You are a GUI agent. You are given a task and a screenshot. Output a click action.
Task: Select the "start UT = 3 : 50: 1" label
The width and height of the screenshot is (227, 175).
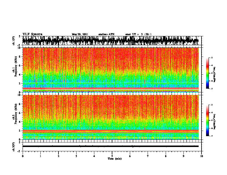[x=138, y=34]
